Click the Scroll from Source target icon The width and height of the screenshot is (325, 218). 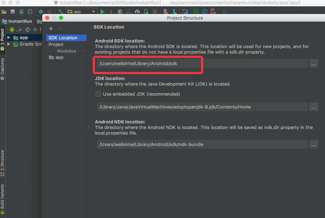click(x=27, y=30)
